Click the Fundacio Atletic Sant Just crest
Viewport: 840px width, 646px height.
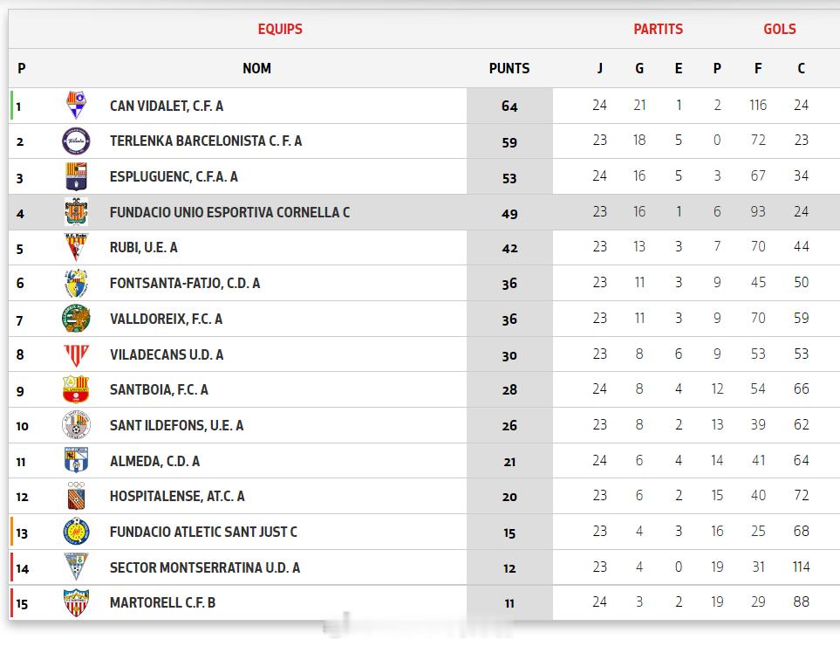(x=76, y=532)
